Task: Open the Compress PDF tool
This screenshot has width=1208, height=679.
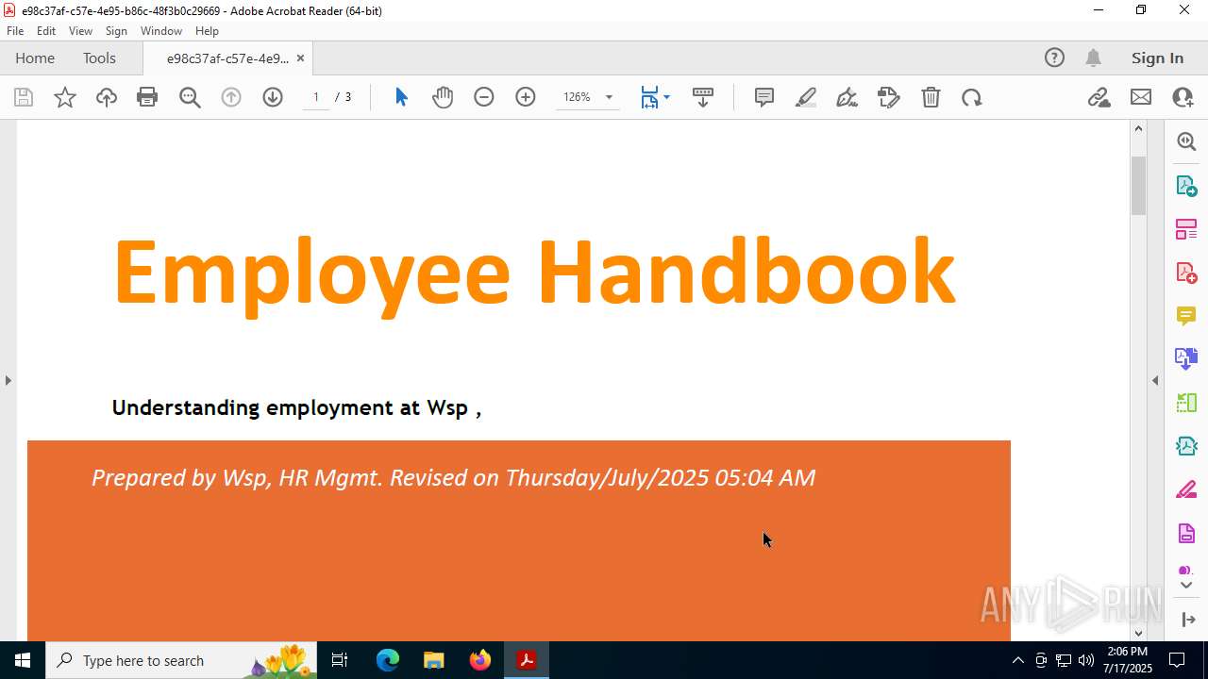Action: coord(1186,446)
